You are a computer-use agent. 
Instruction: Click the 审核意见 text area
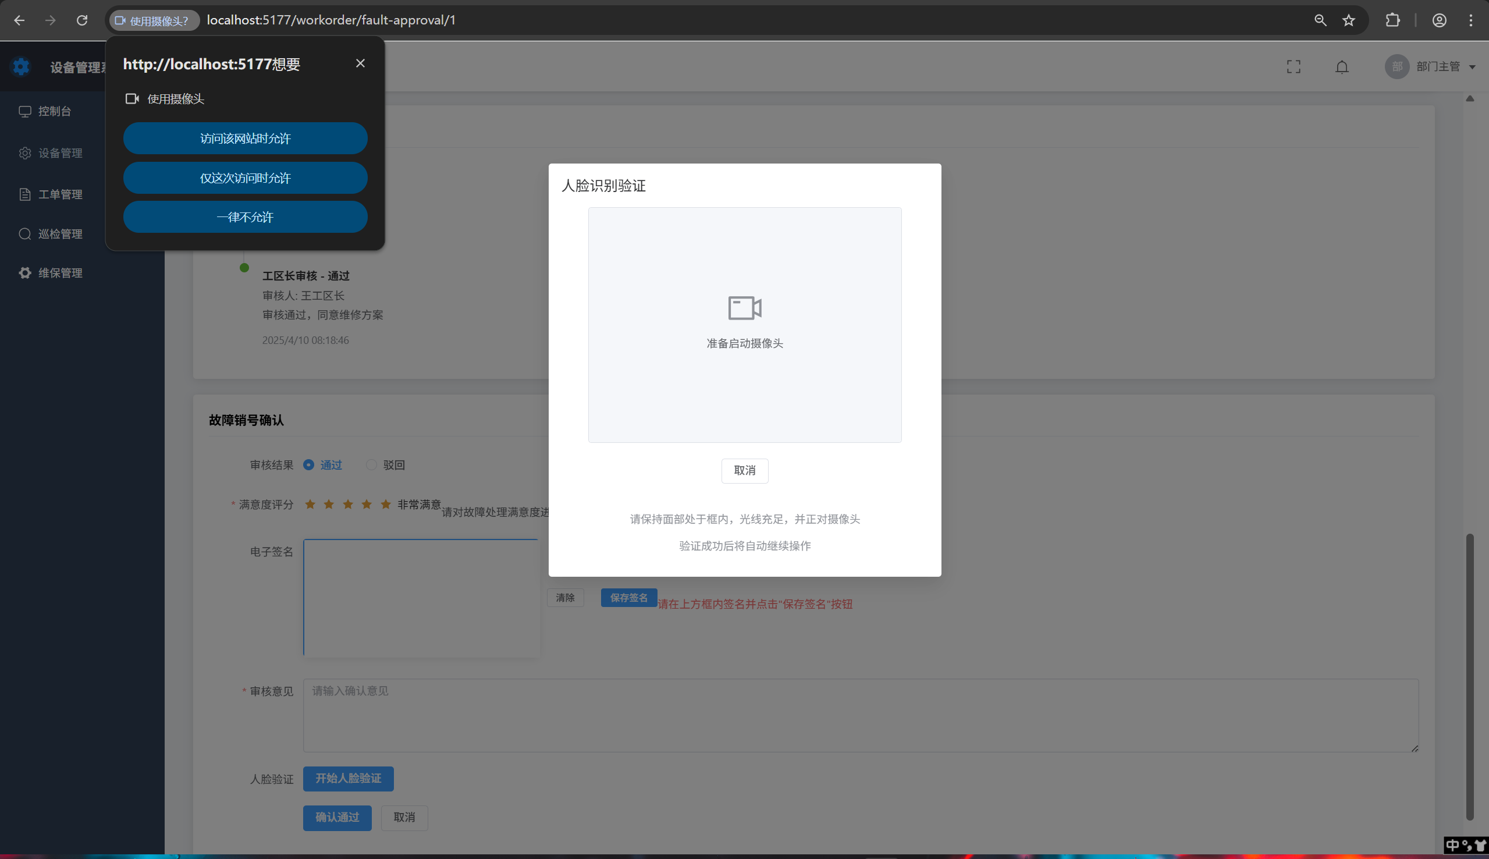point(860,715)
